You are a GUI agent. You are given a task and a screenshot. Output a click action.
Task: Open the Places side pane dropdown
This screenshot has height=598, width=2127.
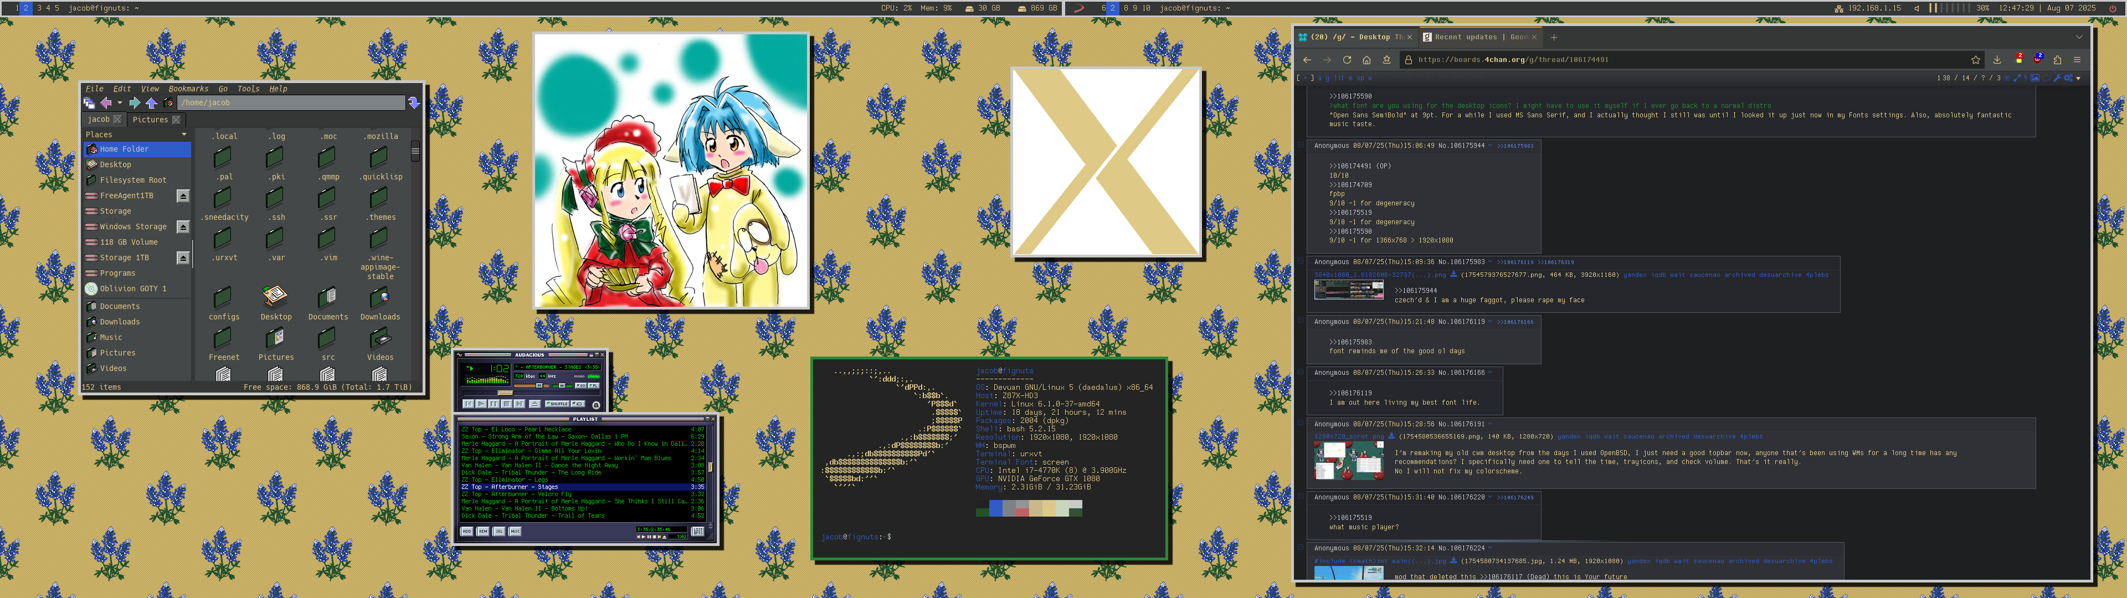(x=184, y=134)
